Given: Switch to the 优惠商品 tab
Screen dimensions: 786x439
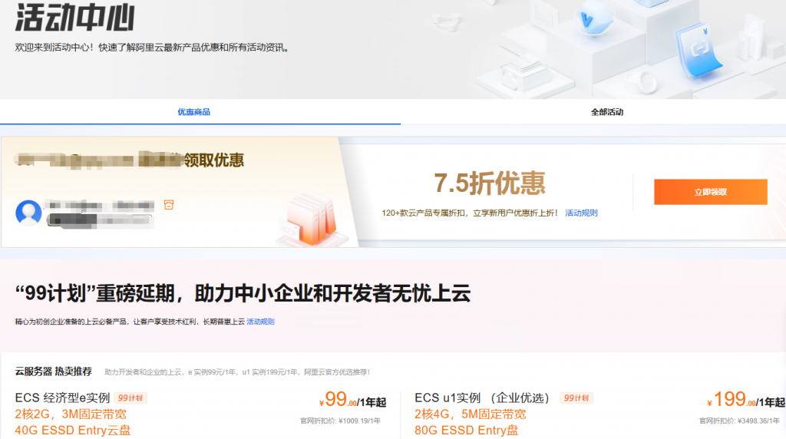Looking at the screenshot, I should coord(193,112).
